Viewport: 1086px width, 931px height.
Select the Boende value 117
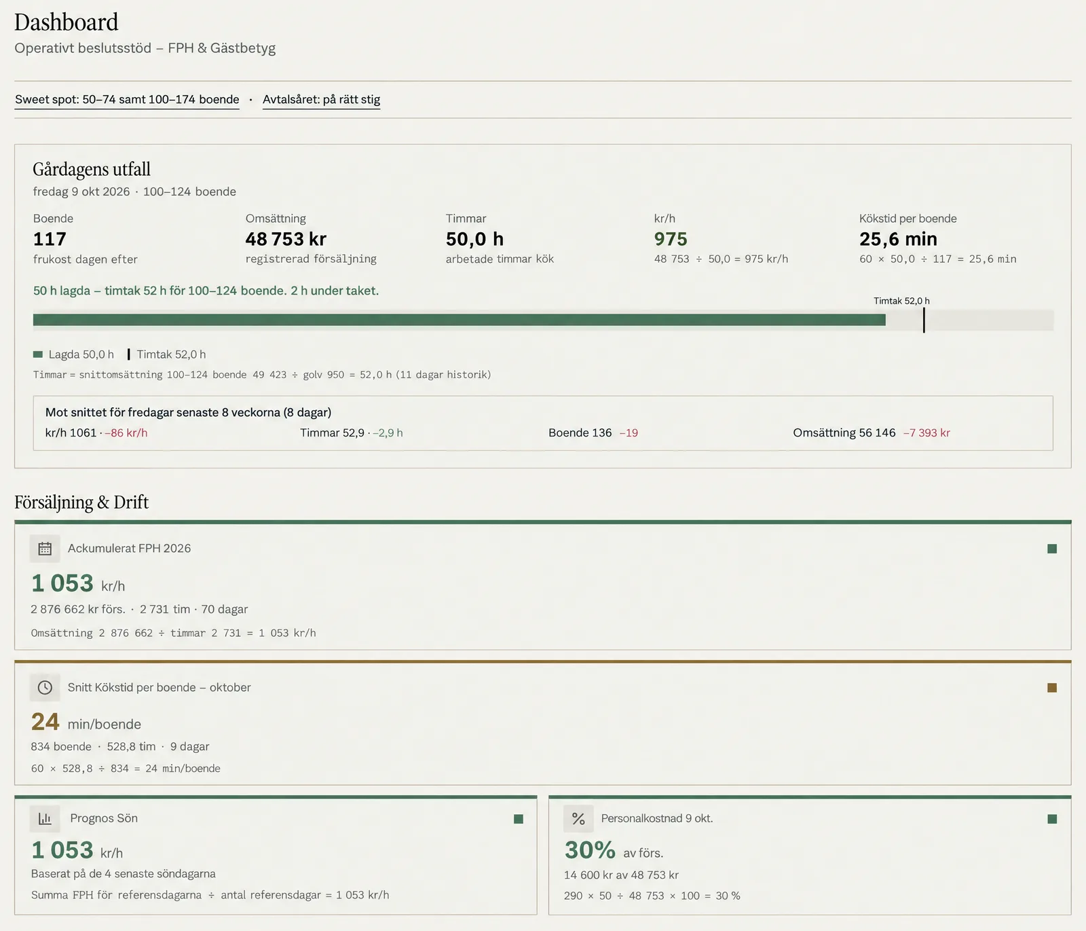pos(50,239)
